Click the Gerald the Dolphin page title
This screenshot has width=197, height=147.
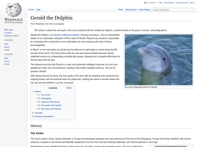point(51,18)
